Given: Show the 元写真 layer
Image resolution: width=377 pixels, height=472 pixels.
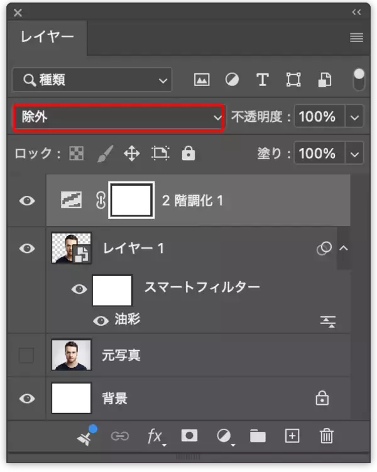Looking at the screenshot, I should click(x=26, y=355).
